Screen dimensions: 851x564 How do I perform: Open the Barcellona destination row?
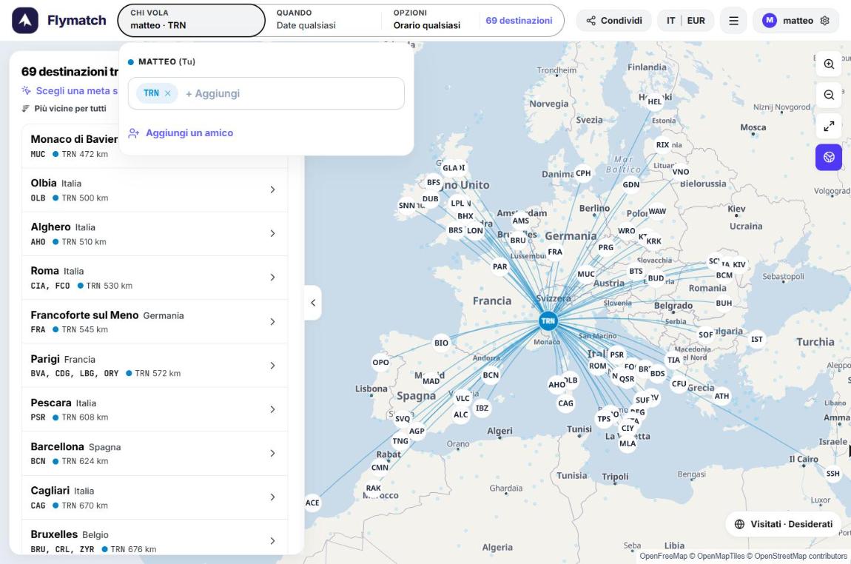(x=155, y=453)
